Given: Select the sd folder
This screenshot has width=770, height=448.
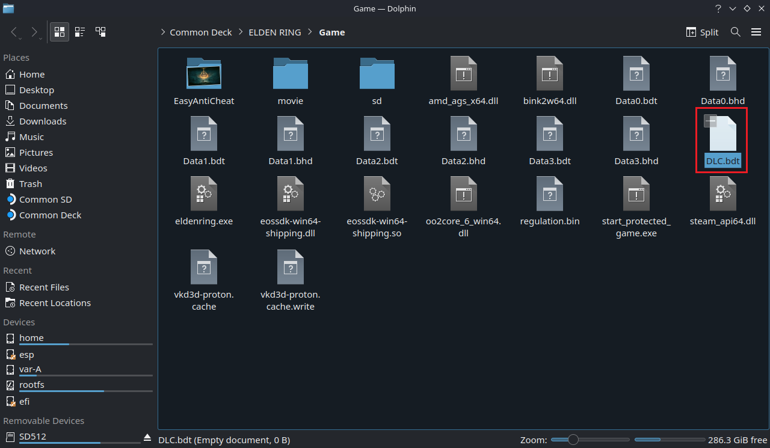Looking at the screenshot, I should coord(377,81).
